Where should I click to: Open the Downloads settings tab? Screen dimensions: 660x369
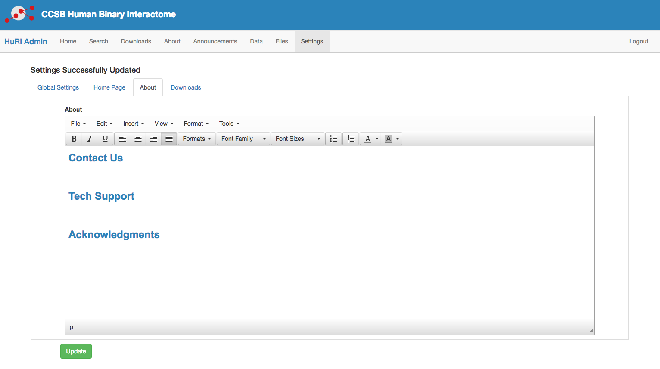(186, 87)
